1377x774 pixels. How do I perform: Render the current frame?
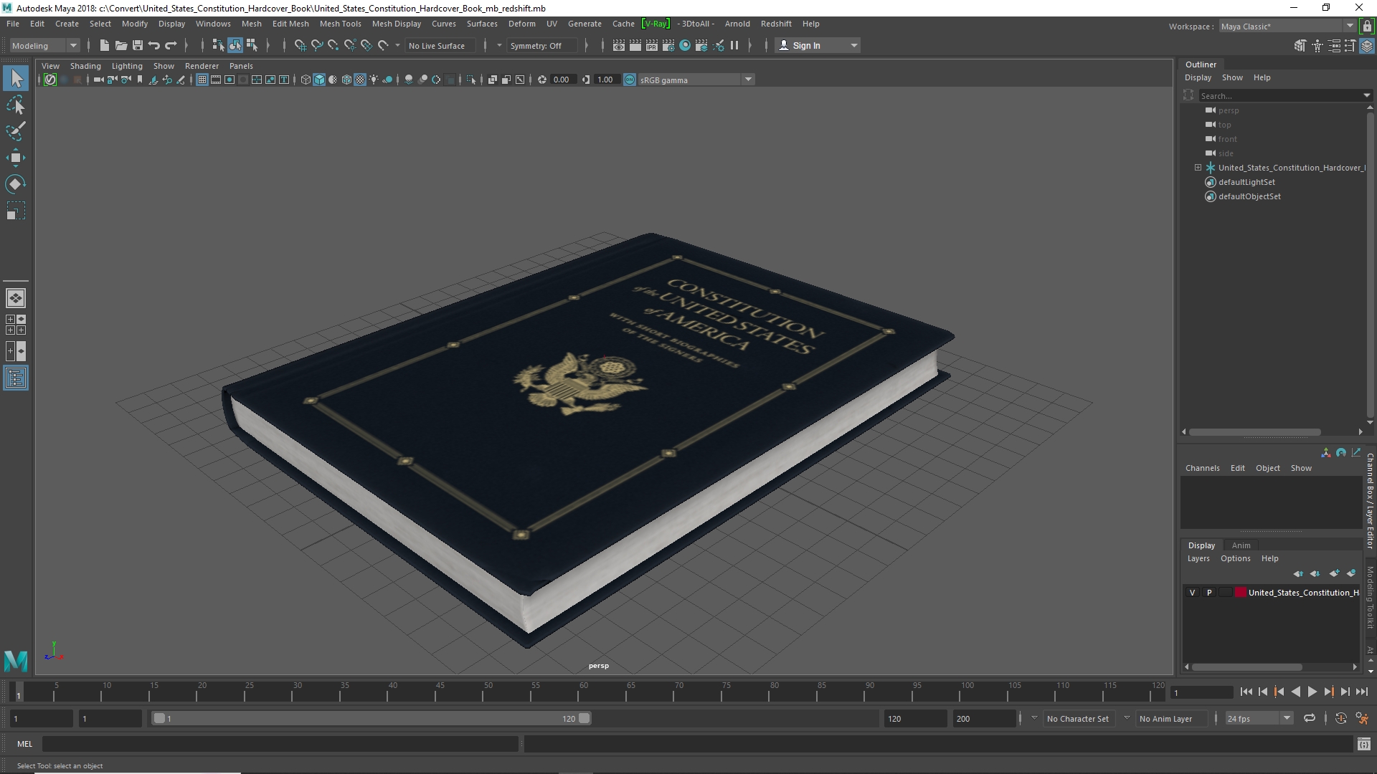[635, 45]
